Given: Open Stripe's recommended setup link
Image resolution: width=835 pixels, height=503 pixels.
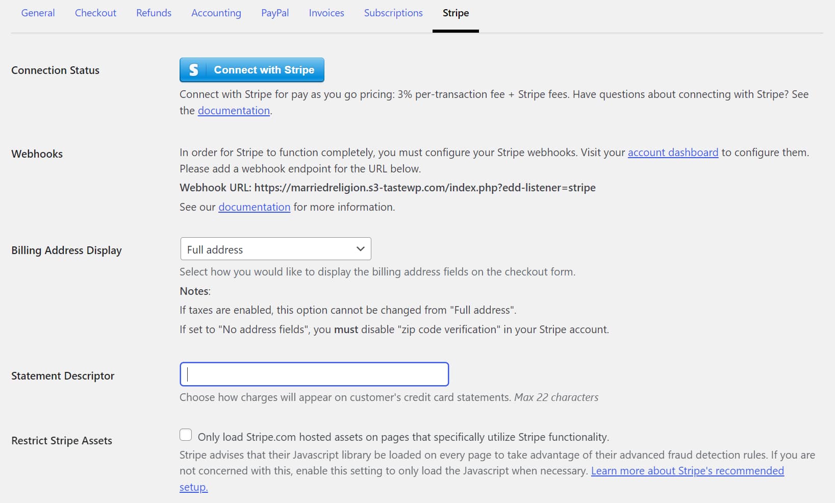Looking at the screenshot, I should pos(688,471).
